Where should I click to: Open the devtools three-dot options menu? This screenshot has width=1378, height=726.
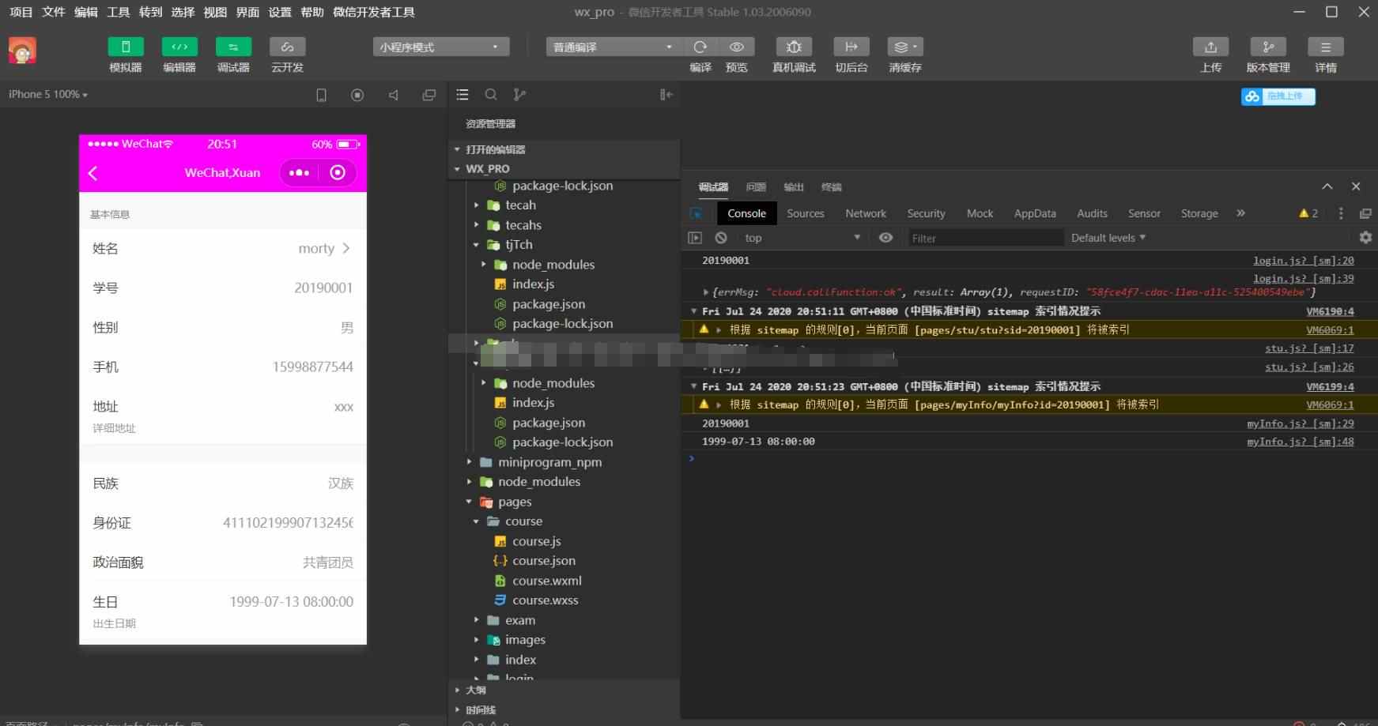1341,213
